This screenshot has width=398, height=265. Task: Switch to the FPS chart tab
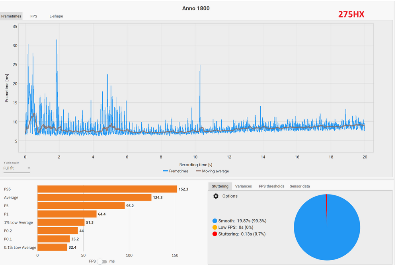tap(34, 16)
